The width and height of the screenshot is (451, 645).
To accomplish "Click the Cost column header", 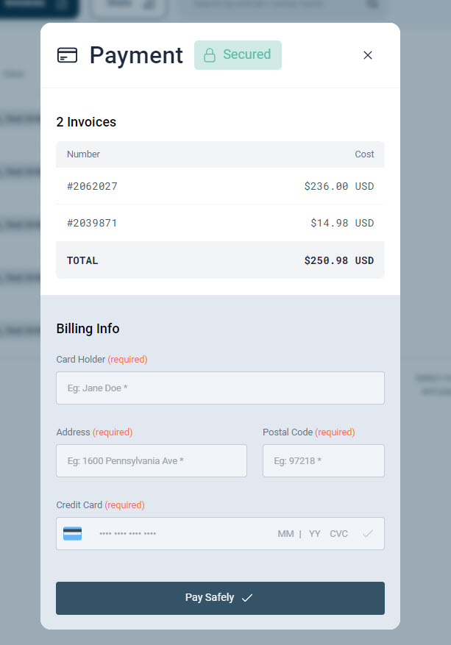I will coord(364,154).
